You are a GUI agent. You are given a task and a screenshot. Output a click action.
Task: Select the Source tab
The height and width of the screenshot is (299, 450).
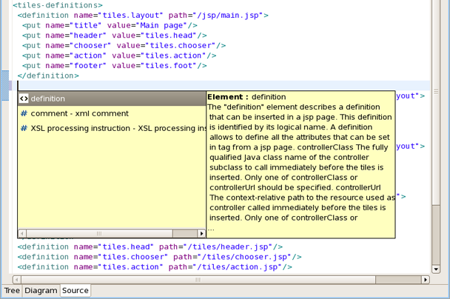[75, 291]
